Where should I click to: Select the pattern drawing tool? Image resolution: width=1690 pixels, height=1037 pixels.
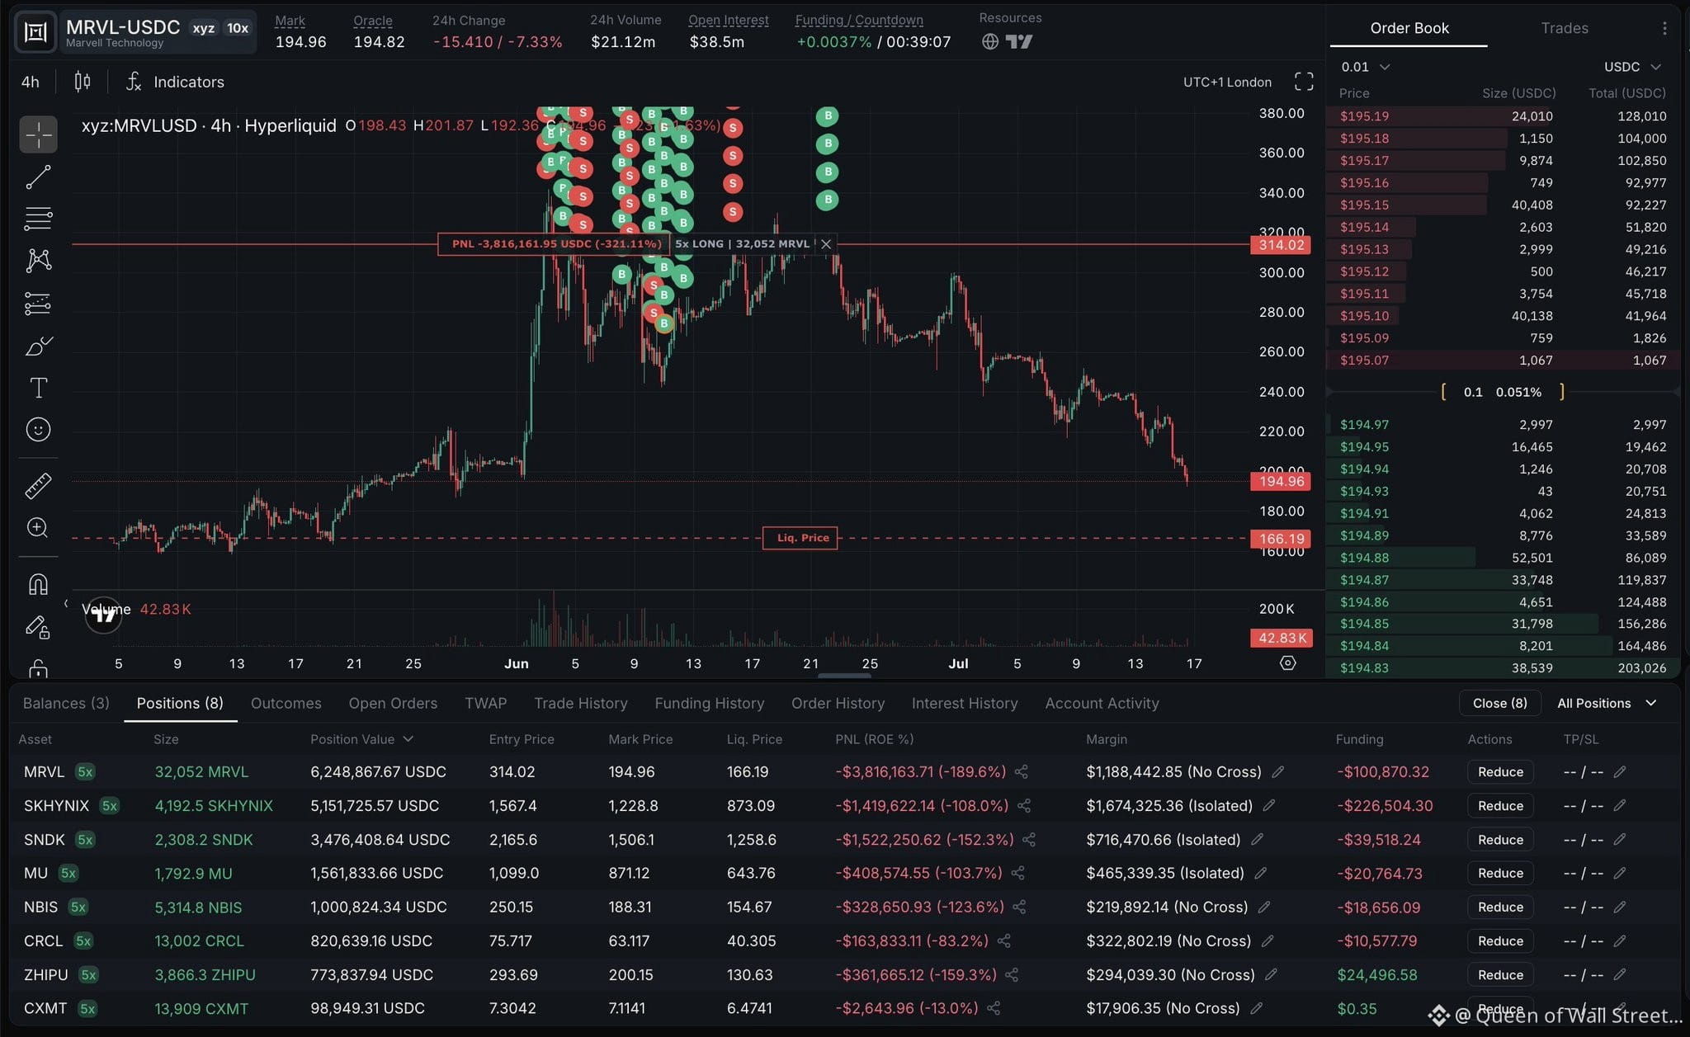coord(38,261)
